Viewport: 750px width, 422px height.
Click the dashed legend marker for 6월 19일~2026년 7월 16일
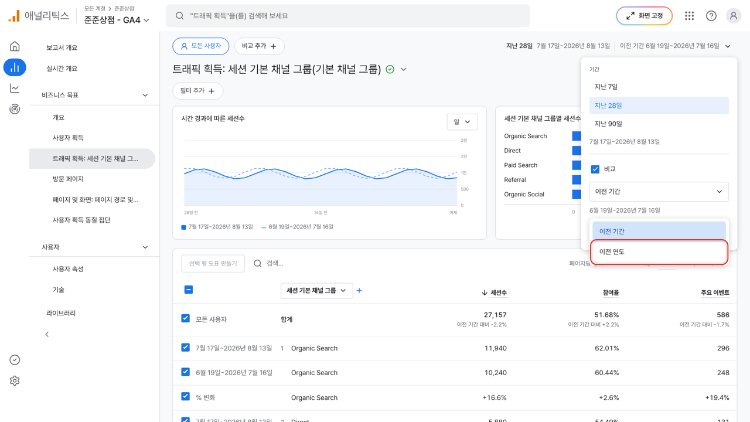pyautogui.click(x=264, y=227)
